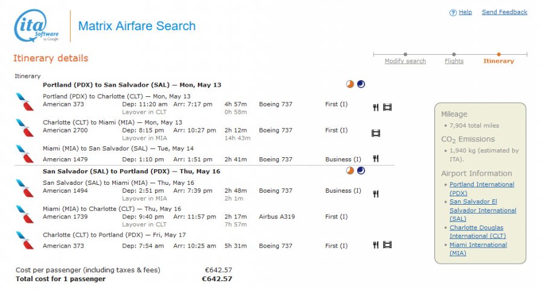
Task: Click entertainment film icon for American 2700
Action: click(376, 133)
